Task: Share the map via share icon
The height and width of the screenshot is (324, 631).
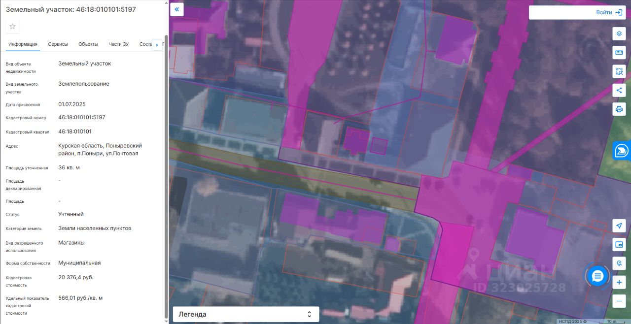Action: click(x=619, y=90)
